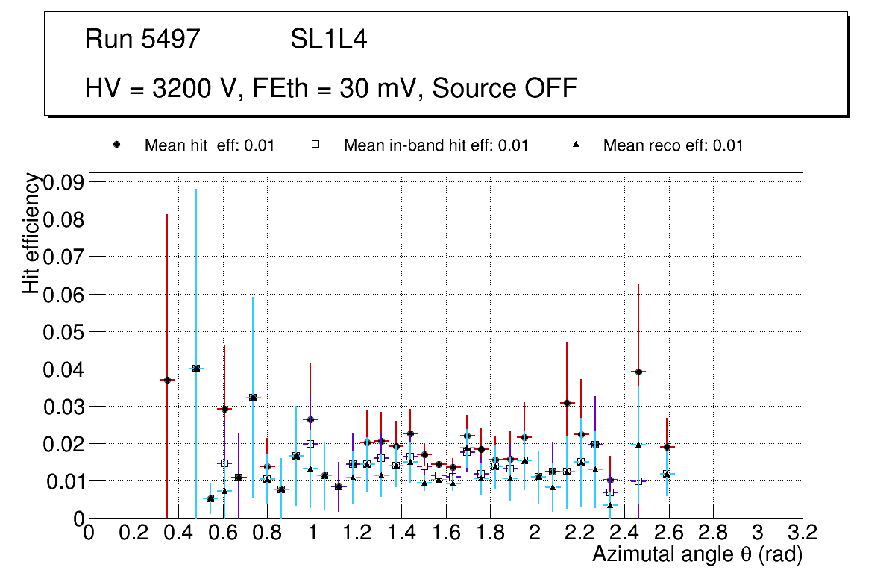
Task: Click the 3.2 tick label on x-axis
Action: tap(802, 533)
